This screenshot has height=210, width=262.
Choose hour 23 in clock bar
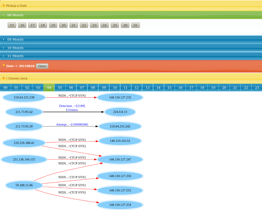point(257,88)
